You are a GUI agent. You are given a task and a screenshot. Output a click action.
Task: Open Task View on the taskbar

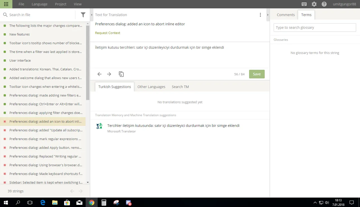pos(30,203)
